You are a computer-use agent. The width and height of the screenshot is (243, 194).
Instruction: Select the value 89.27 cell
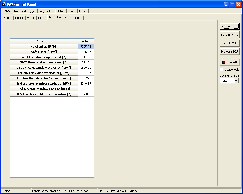pyautogui.click(x=86, y=78)
